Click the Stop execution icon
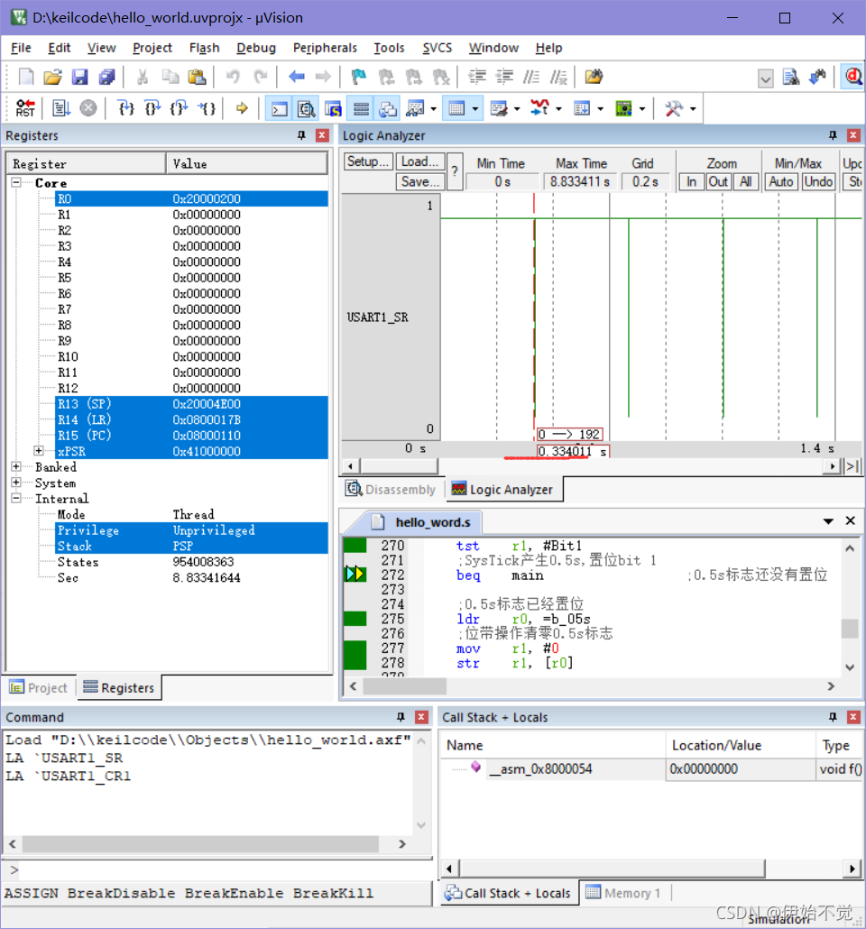Viewport: 866px width, 929px height. click(88, 108)
